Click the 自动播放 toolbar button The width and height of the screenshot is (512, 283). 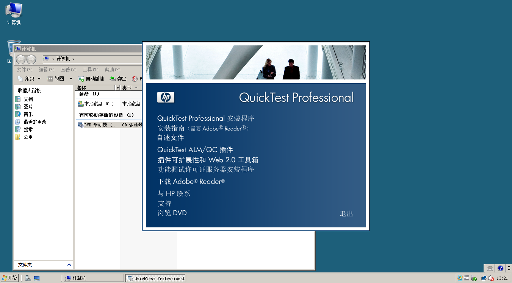tap(91, 79)
